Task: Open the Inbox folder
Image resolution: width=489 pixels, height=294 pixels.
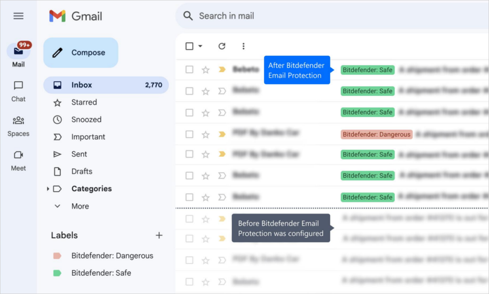Action: tap(106, 85)
